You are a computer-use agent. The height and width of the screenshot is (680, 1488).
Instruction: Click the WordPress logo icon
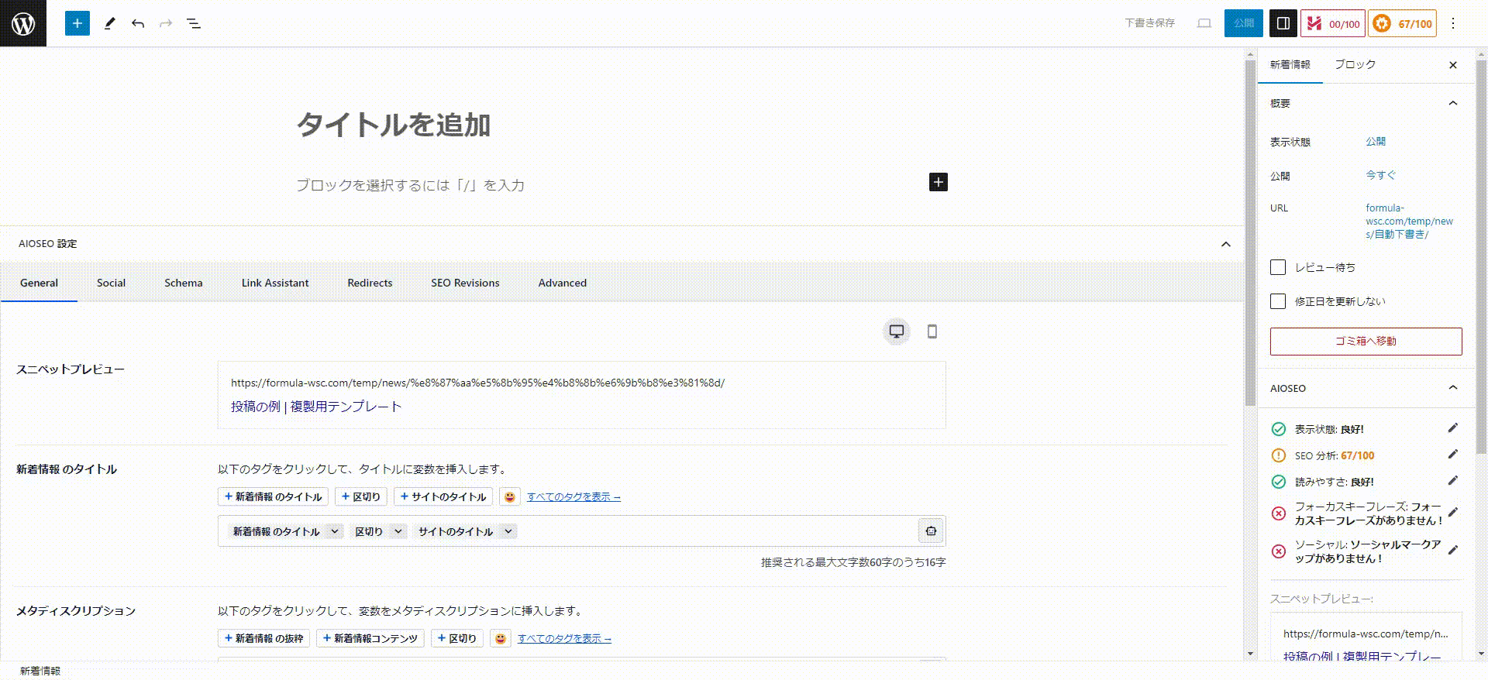[x=23, y=23]
